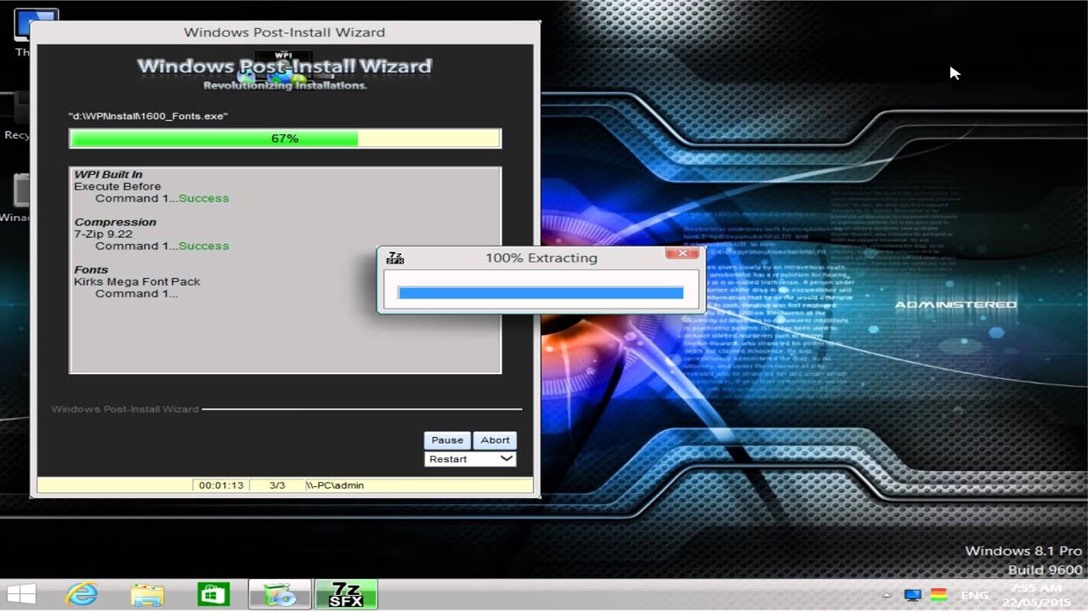Click the WPI logo banner

coord(285,71)
